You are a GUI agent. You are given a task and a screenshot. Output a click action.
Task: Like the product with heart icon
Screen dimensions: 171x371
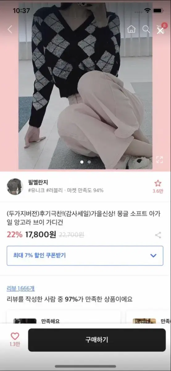point(15,339)
